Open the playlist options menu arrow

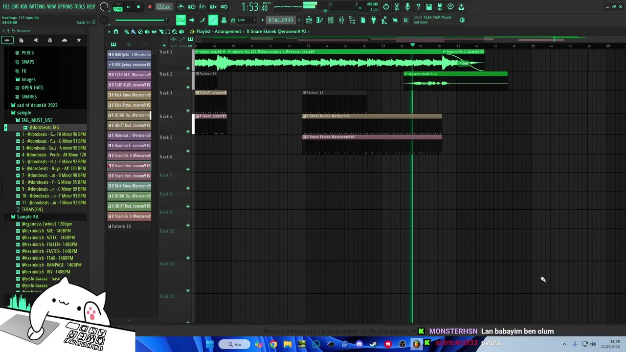pos(109,32)
